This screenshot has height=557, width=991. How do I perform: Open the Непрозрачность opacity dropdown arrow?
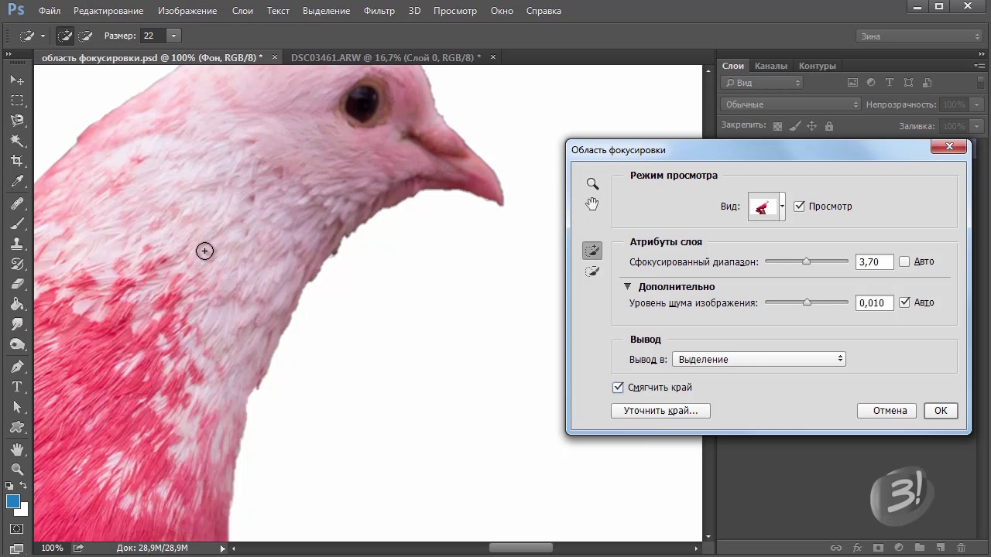(977, 104)
